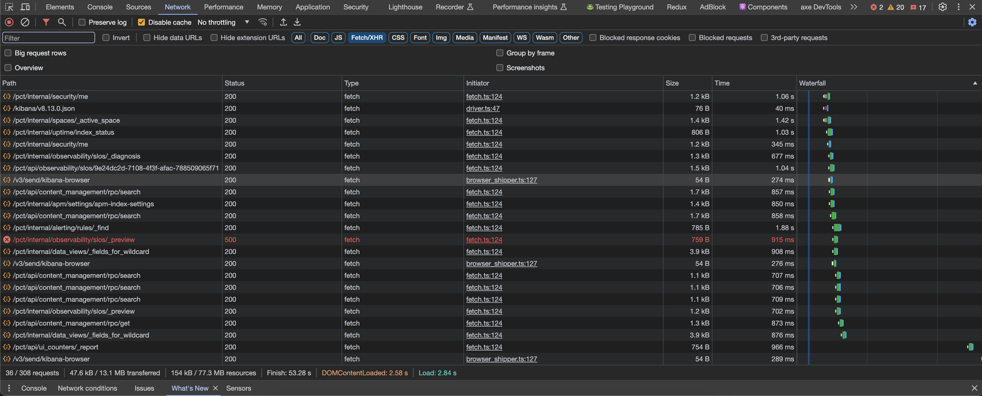The width and height of the screenshot is (982, 396).
Task: Filter requests by JS type
Action: point(338,37)
